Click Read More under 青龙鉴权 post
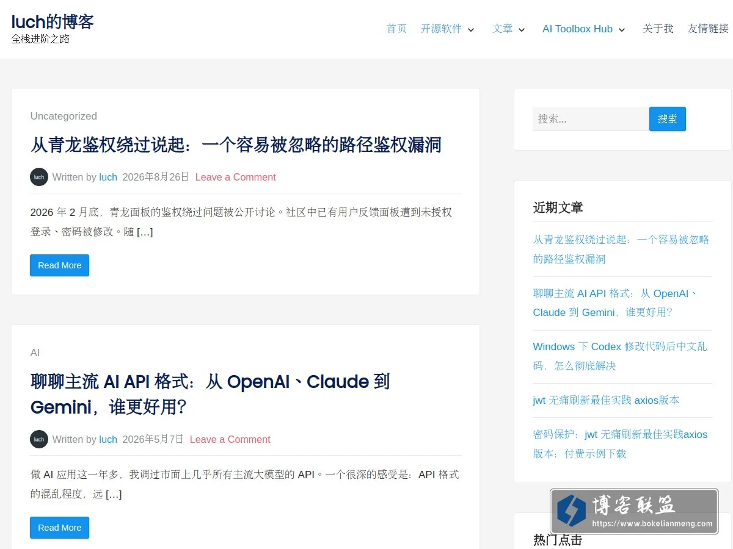 pyautogui.click(x=59, y=265)
